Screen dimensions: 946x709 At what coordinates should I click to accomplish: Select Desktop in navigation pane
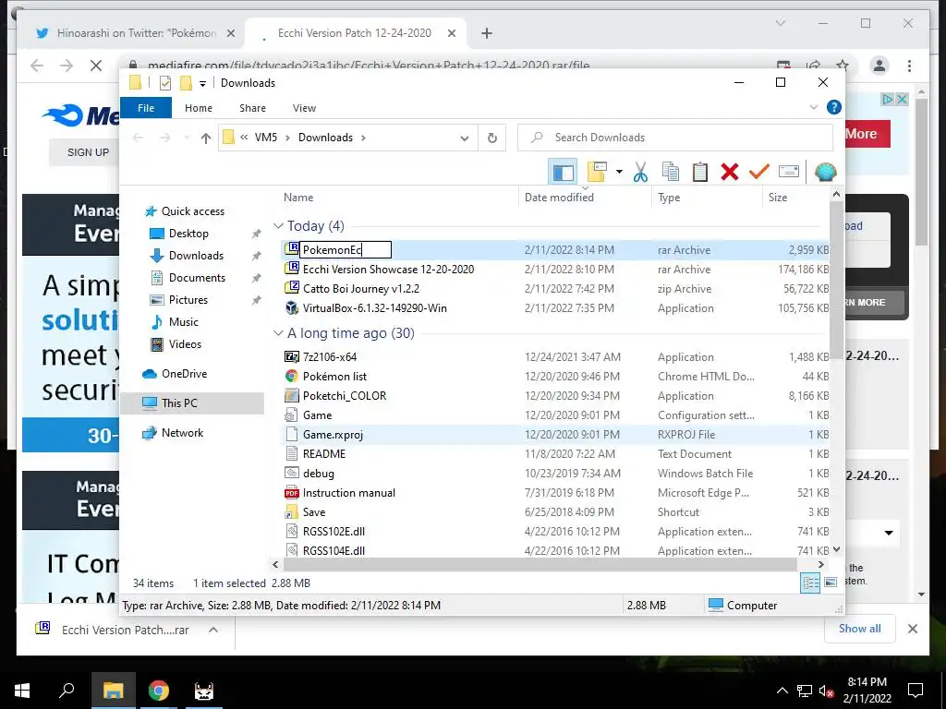click(188, 234)
